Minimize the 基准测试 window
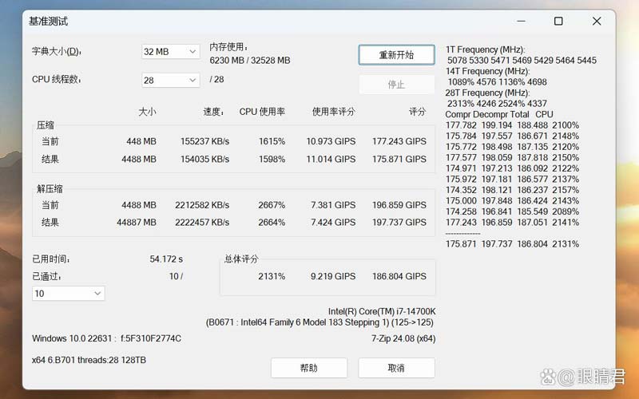This screenshot has height=399, width=639. pyautogui.click(x=520, y=22)
